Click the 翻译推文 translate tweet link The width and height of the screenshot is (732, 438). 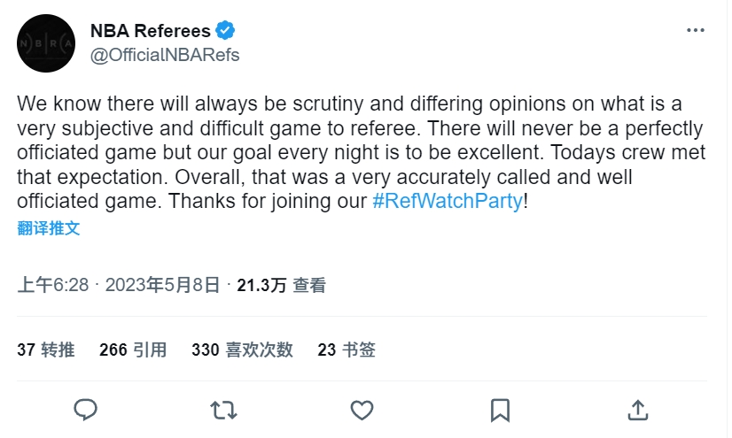(49, 227)
